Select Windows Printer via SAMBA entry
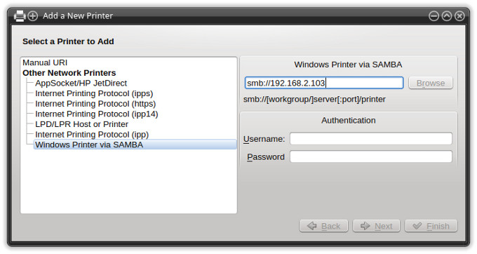Viewport: 477px width, 254px height. [x=135, y=145]
